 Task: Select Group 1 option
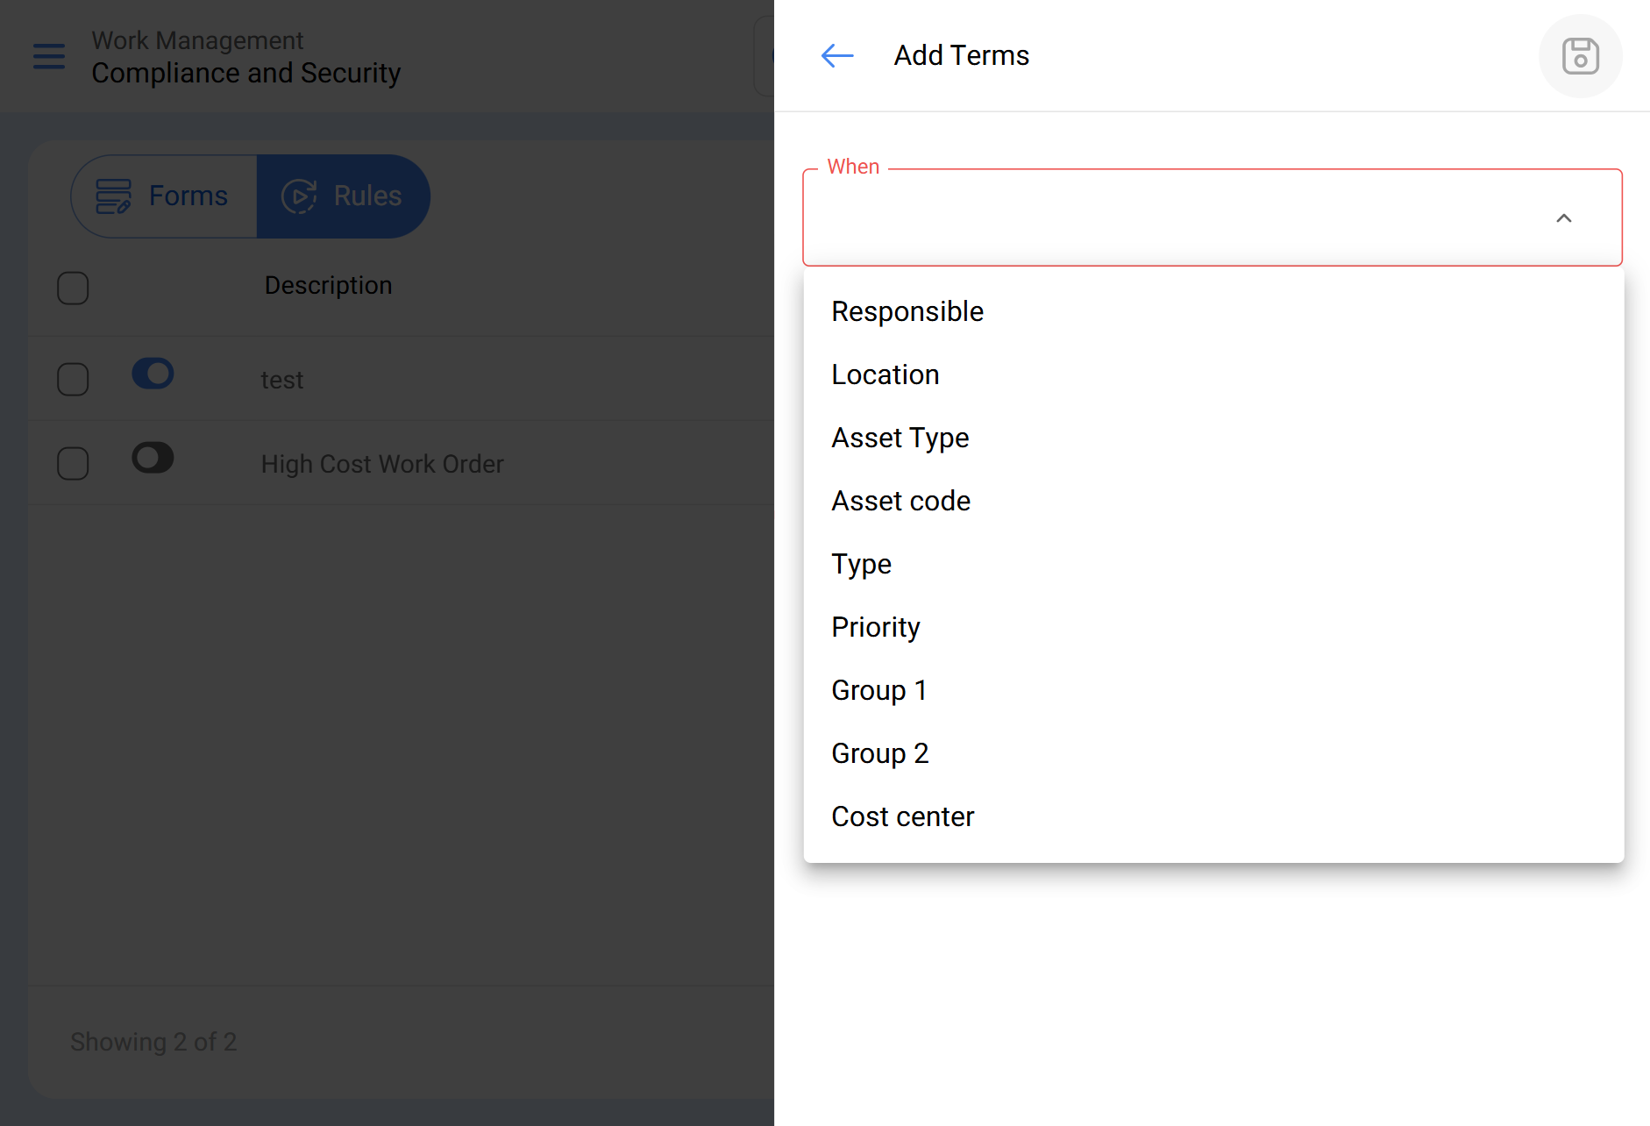point(878,690)
